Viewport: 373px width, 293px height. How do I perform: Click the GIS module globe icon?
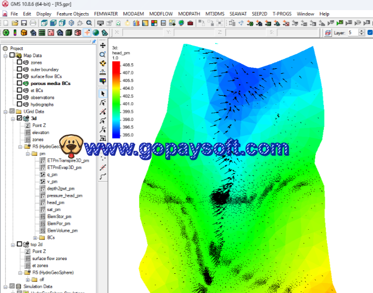96,32
